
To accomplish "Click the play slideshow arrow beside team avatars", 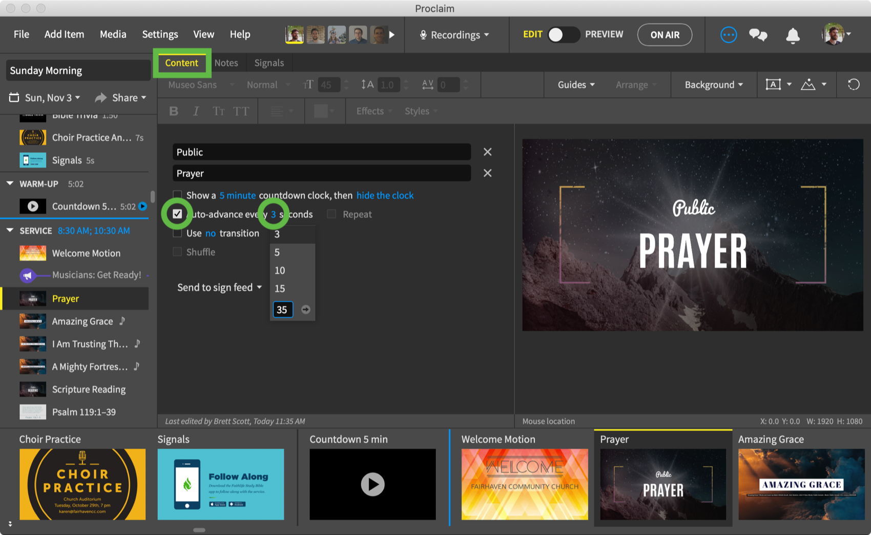I will click(392, 35).
